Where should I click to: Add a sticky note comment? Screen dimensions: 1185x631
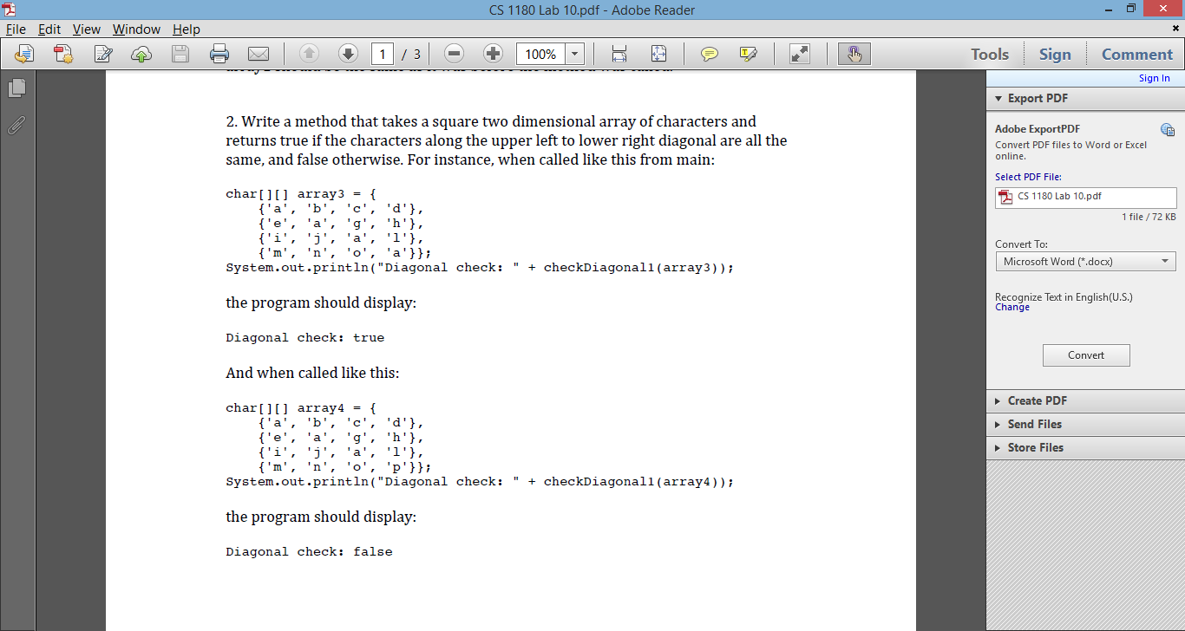pyautogui.click(x=709, y=53)
